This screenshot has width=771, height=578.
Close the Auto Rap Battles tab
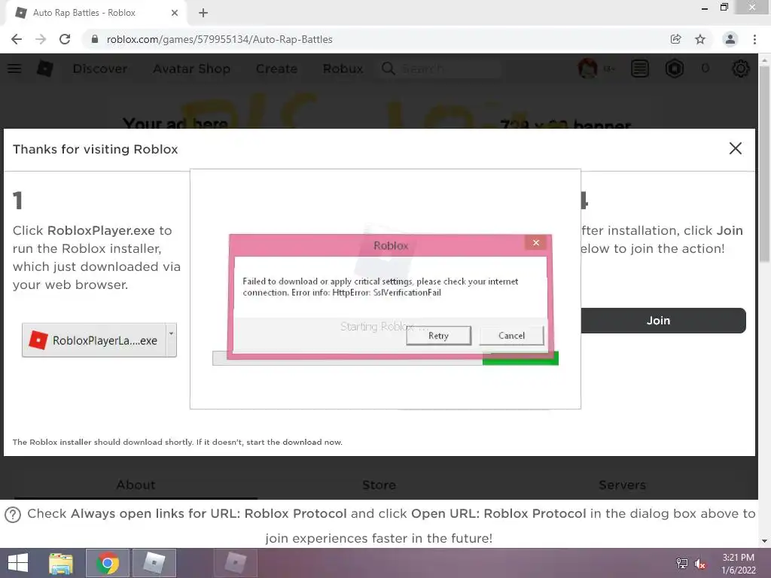tap(175, 13)
